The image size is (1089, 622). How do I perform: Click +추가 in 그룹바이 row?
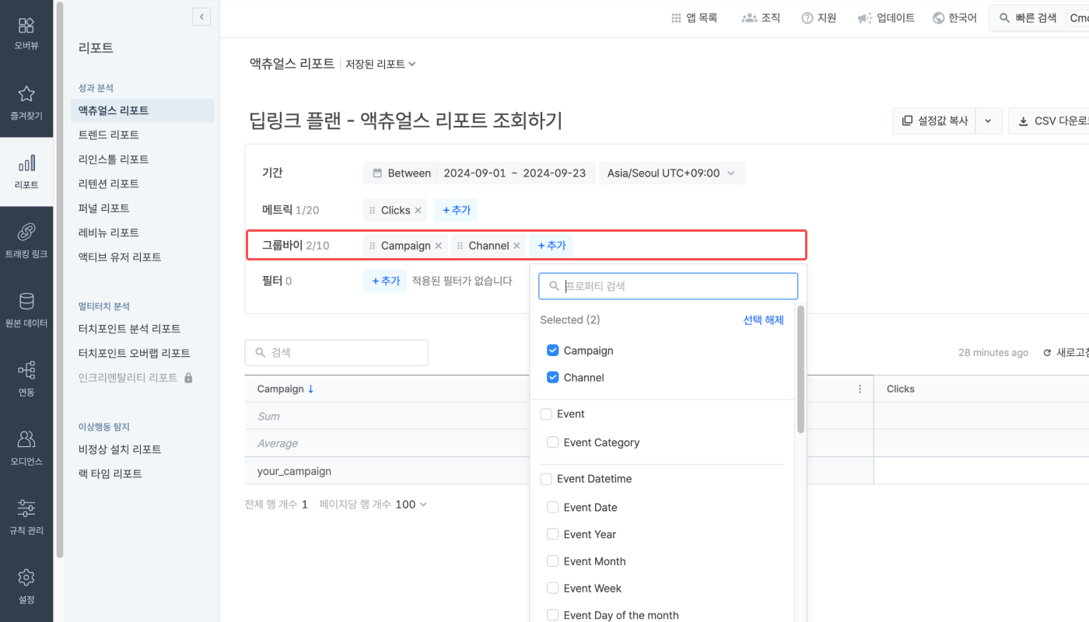(x=552, y=246)
